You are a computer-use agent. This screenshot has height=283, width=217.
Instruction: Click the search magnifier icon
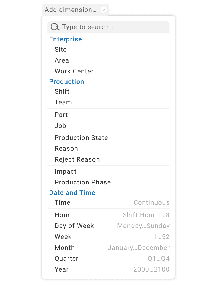tap(55, 27)
